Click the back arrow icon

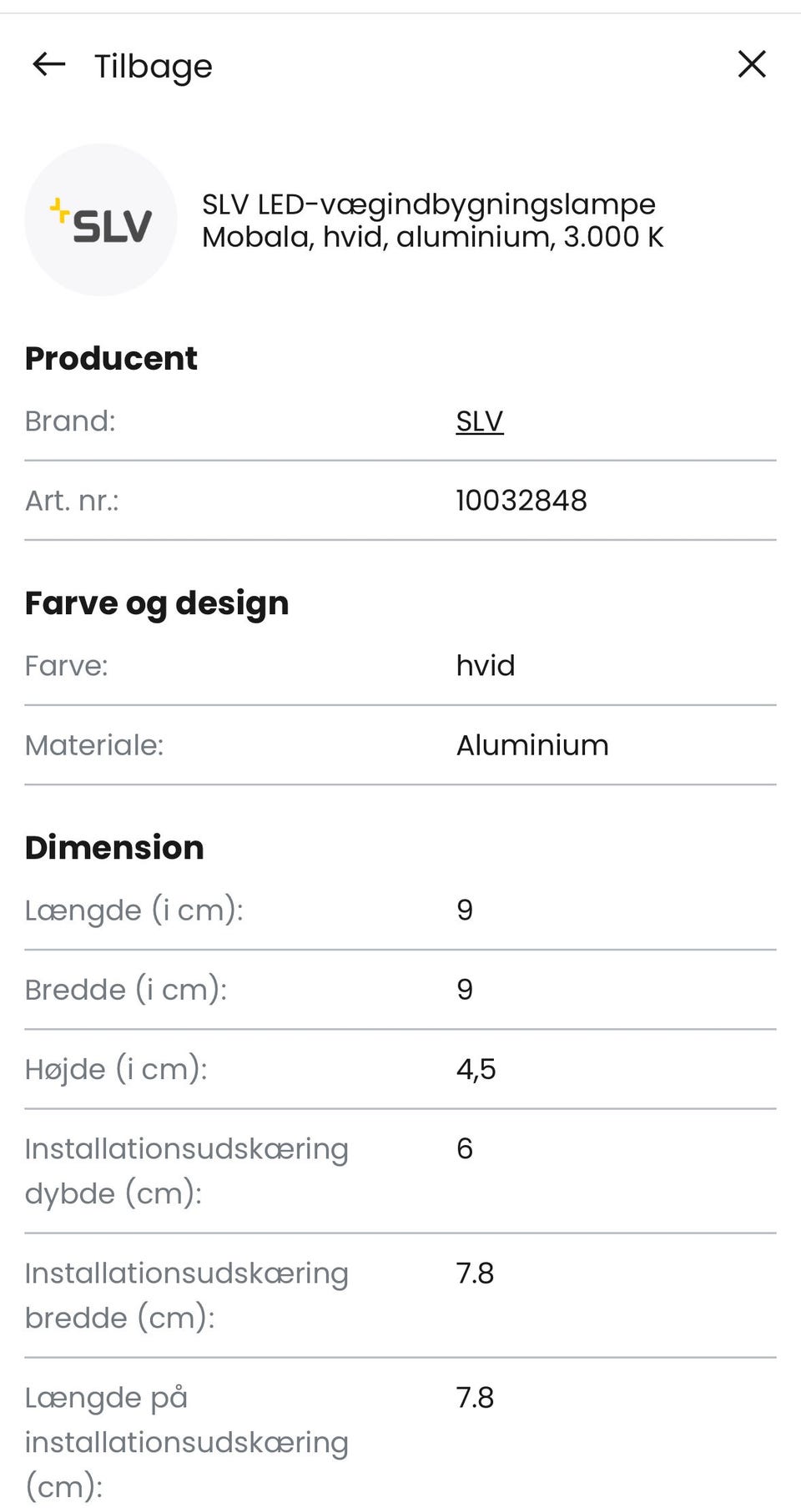pyautogui.click(x=48, y=64)
